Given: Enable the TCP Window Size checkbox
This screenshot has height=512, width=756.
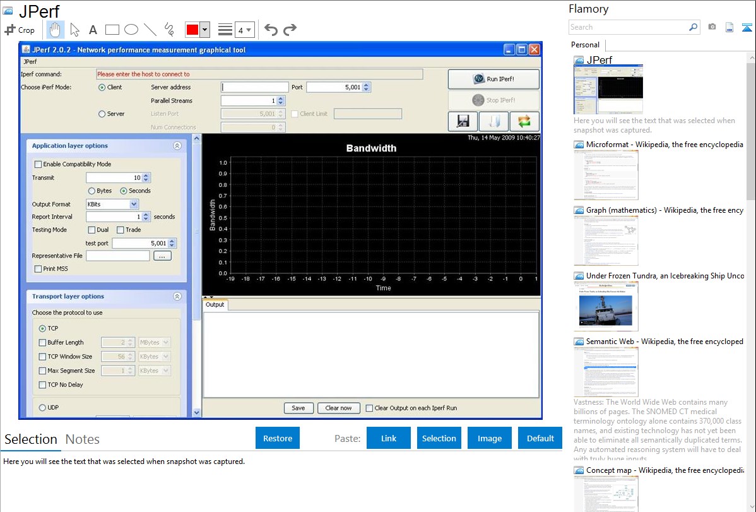Looking at the screenshot, I should (x=42, y=357).
